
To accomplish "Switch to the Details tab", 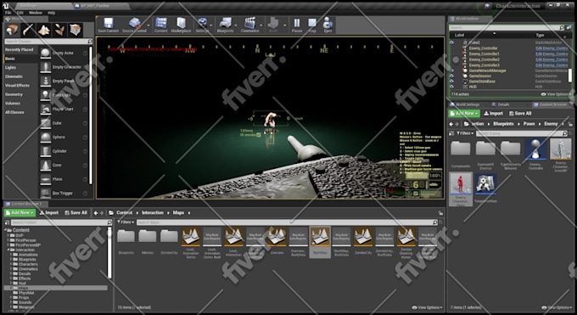I will coord(503,104).
